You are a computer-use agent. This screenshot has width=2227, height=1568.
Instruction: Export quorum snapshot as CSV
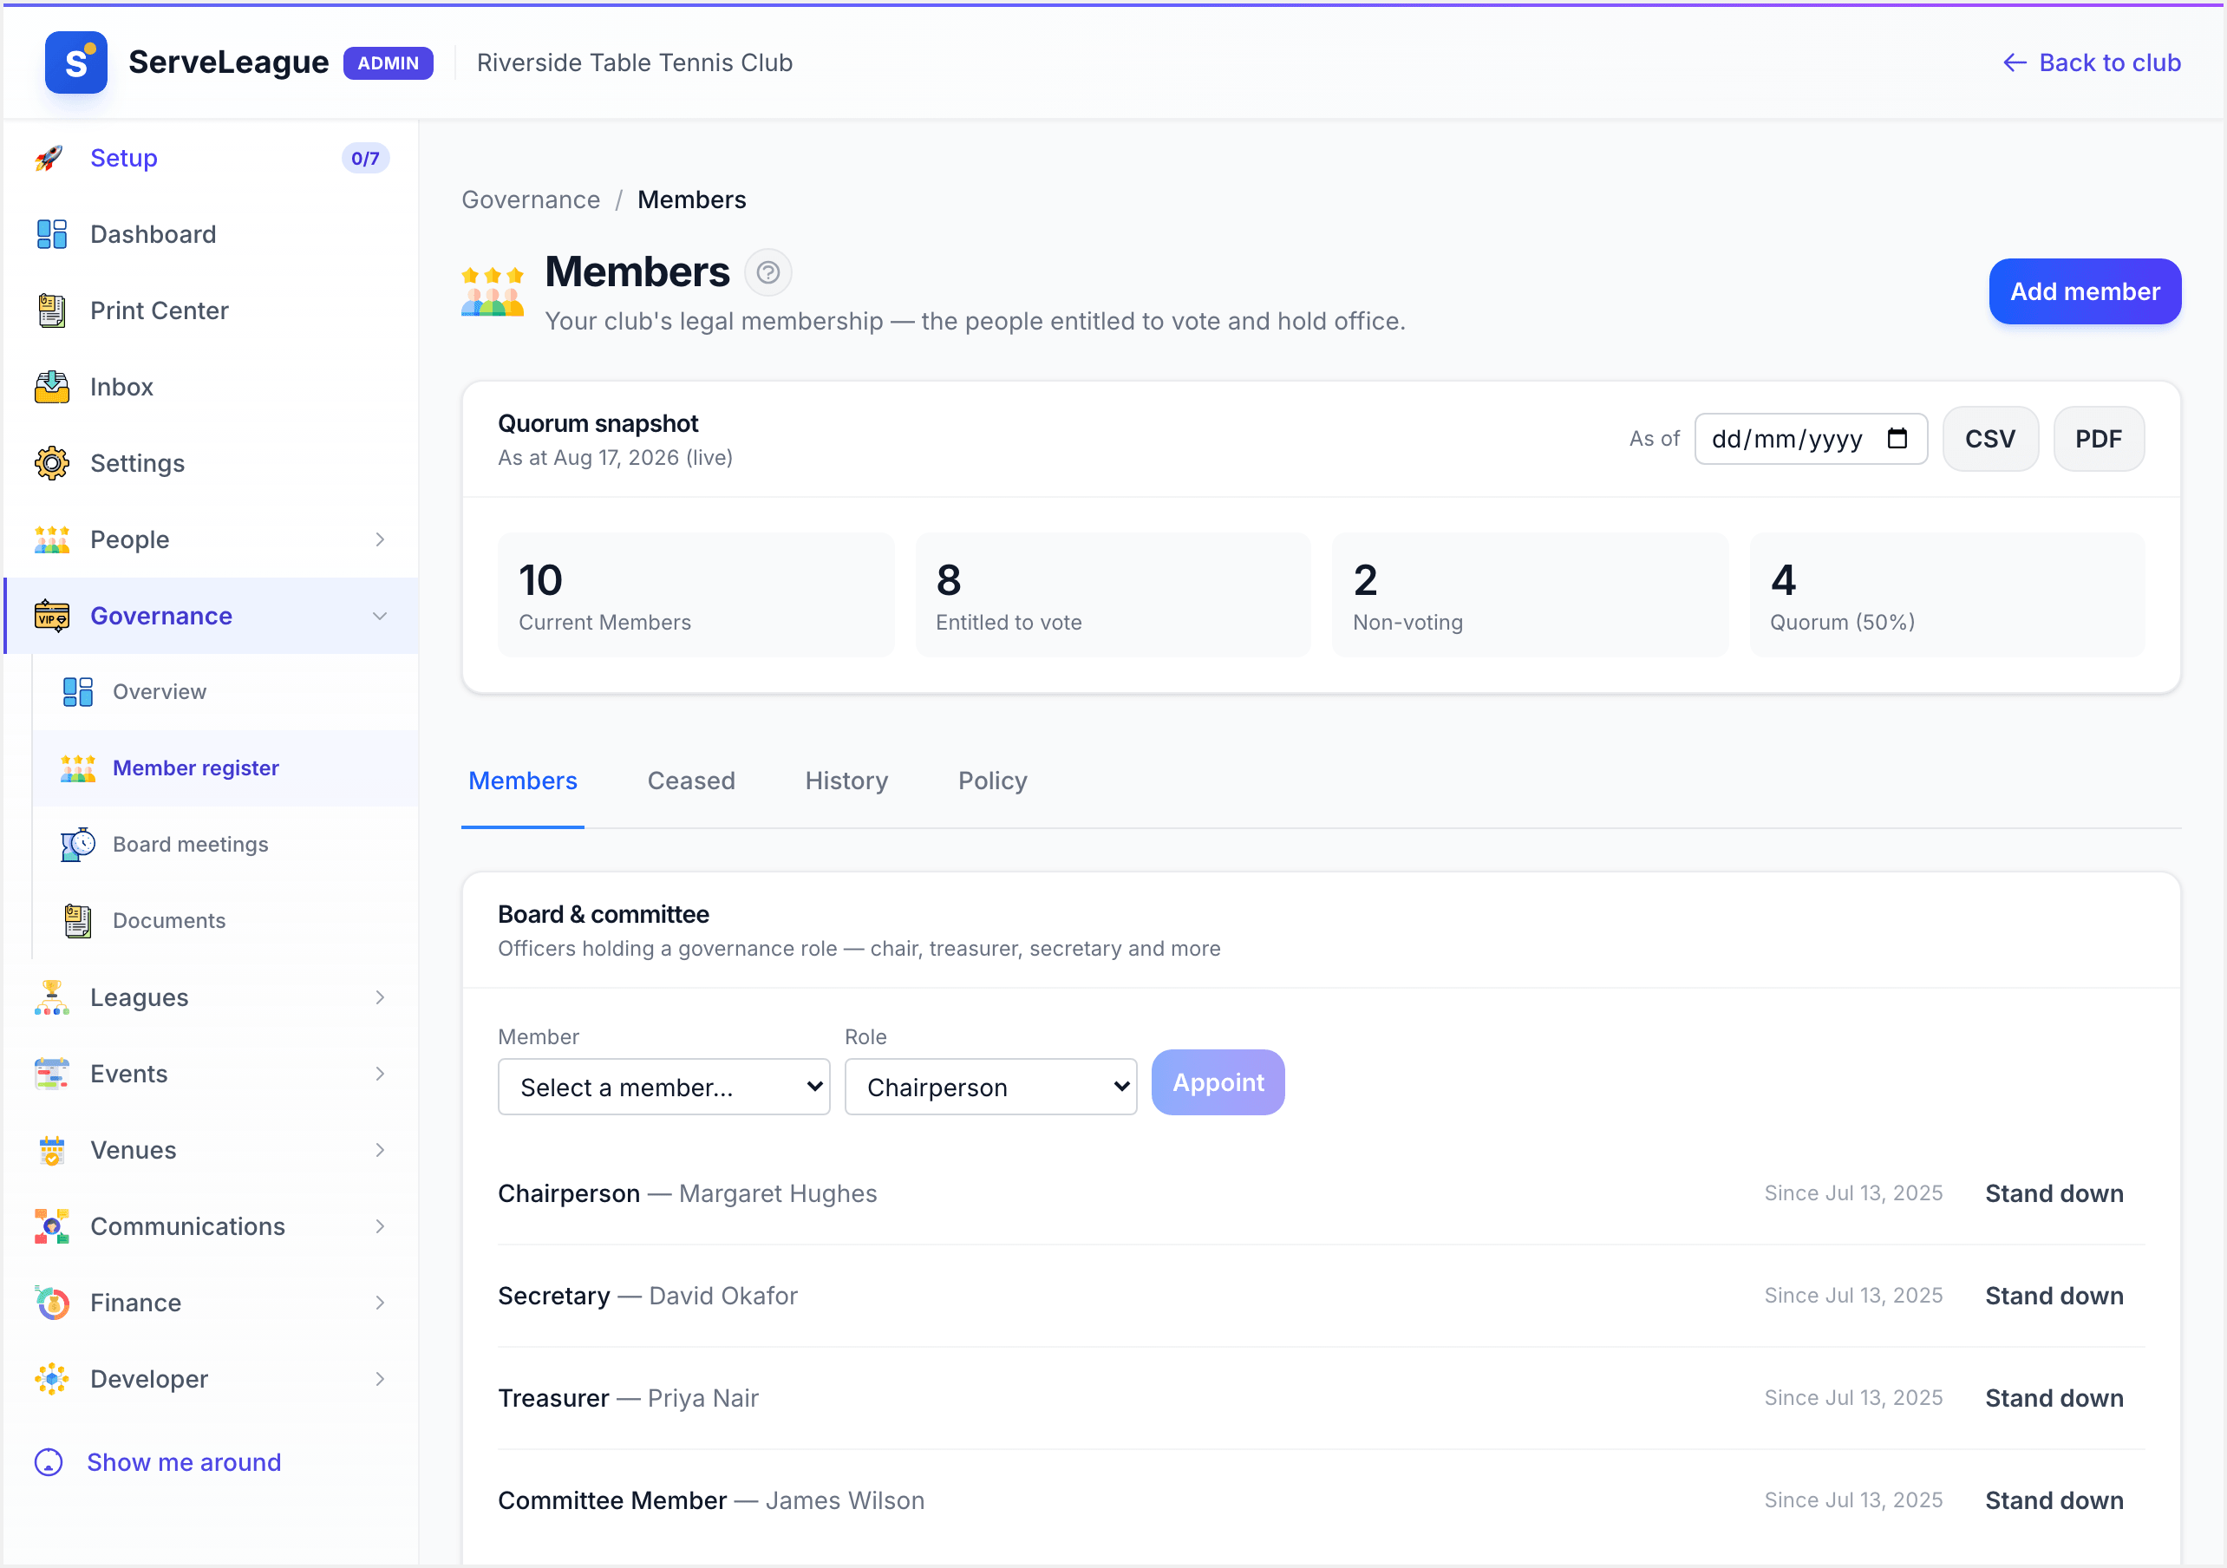[x=1990, y=439]
